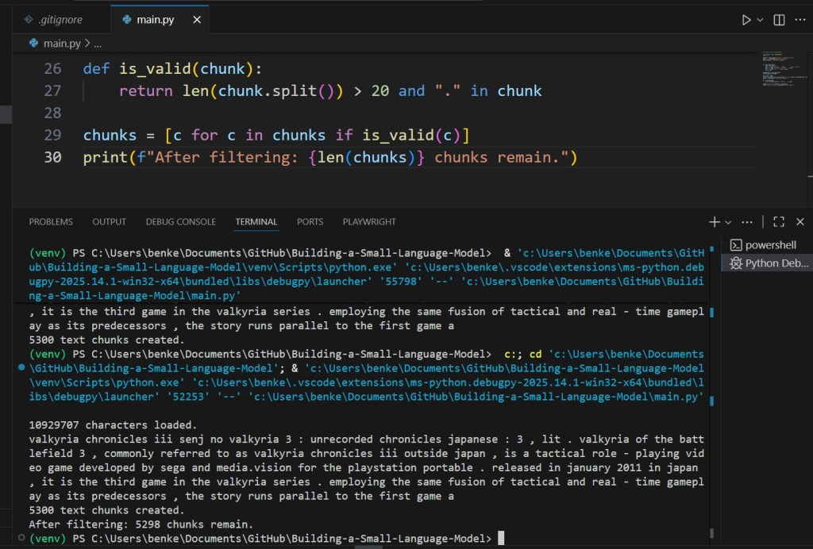Switch to the .gitignore tab
This screenshot has height=549, width=813.
pos(52,20)
